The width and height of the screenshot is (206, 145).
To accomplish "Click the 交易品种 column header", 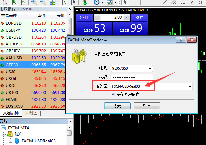I will click(14, 16).
